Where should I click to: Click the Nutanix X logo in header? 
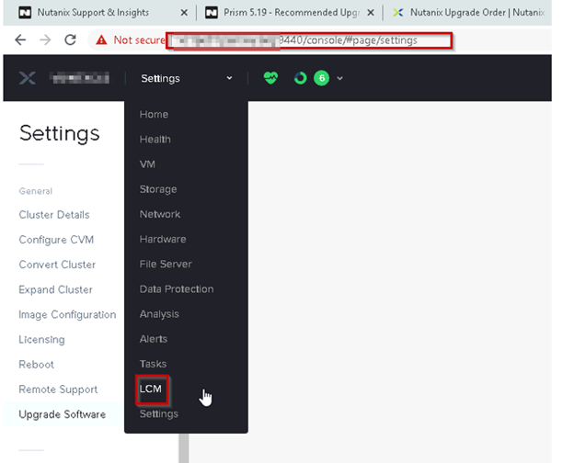pyautogui.click(x=27, y=78)
